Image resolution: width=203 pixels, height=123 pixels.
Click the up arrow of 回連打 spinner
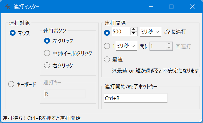click(x=169, y=44)
